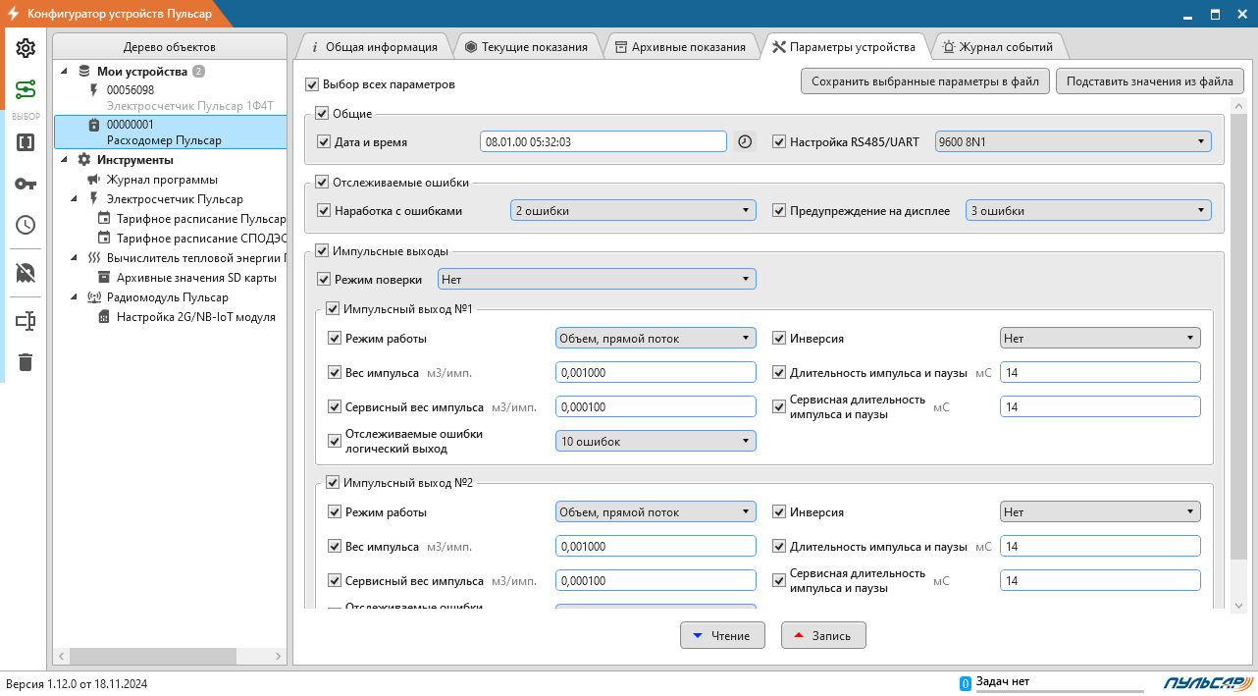
Task: Click the archive box icon of Архивные значения SD карты
Action: coord(104,278)
